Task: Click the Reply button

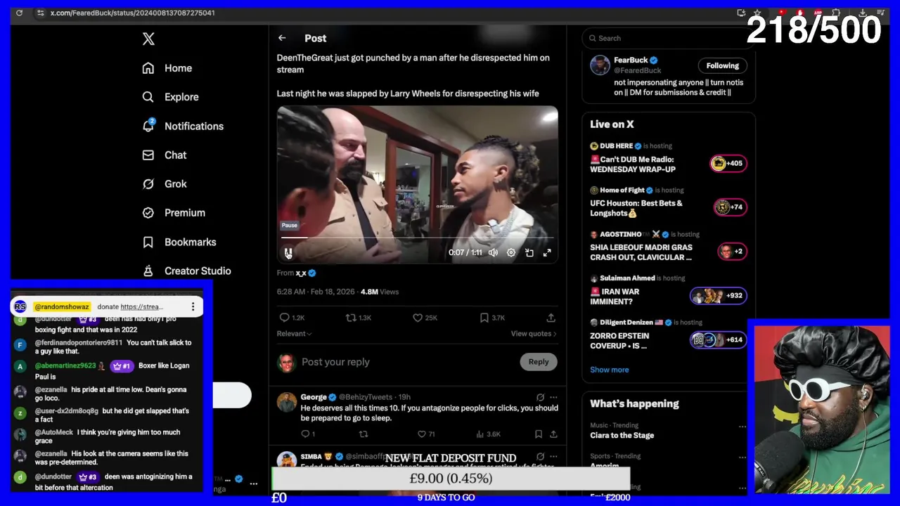Action: tap(539, 362)
